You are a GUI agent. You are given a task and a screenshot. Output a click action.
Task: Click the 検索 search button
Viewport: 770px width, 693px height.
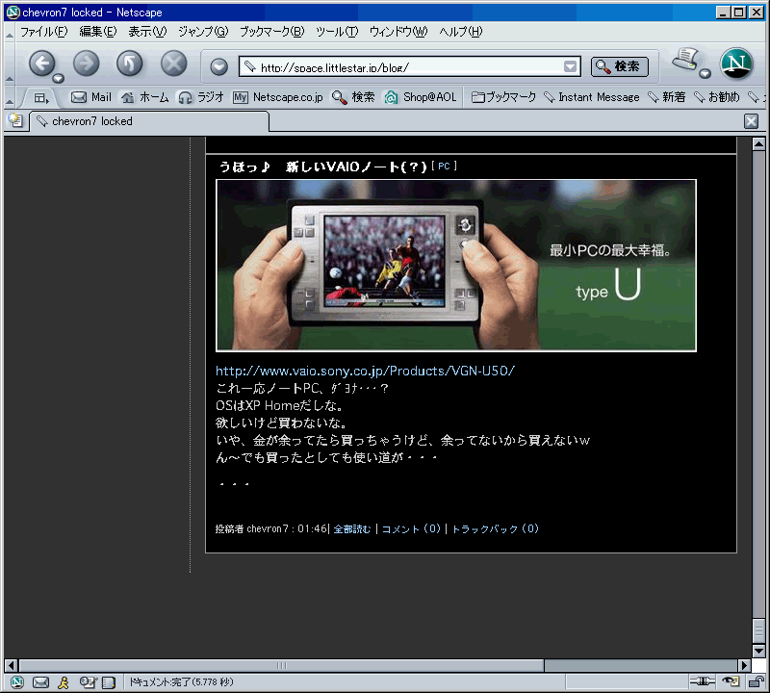tap(619, 66)
